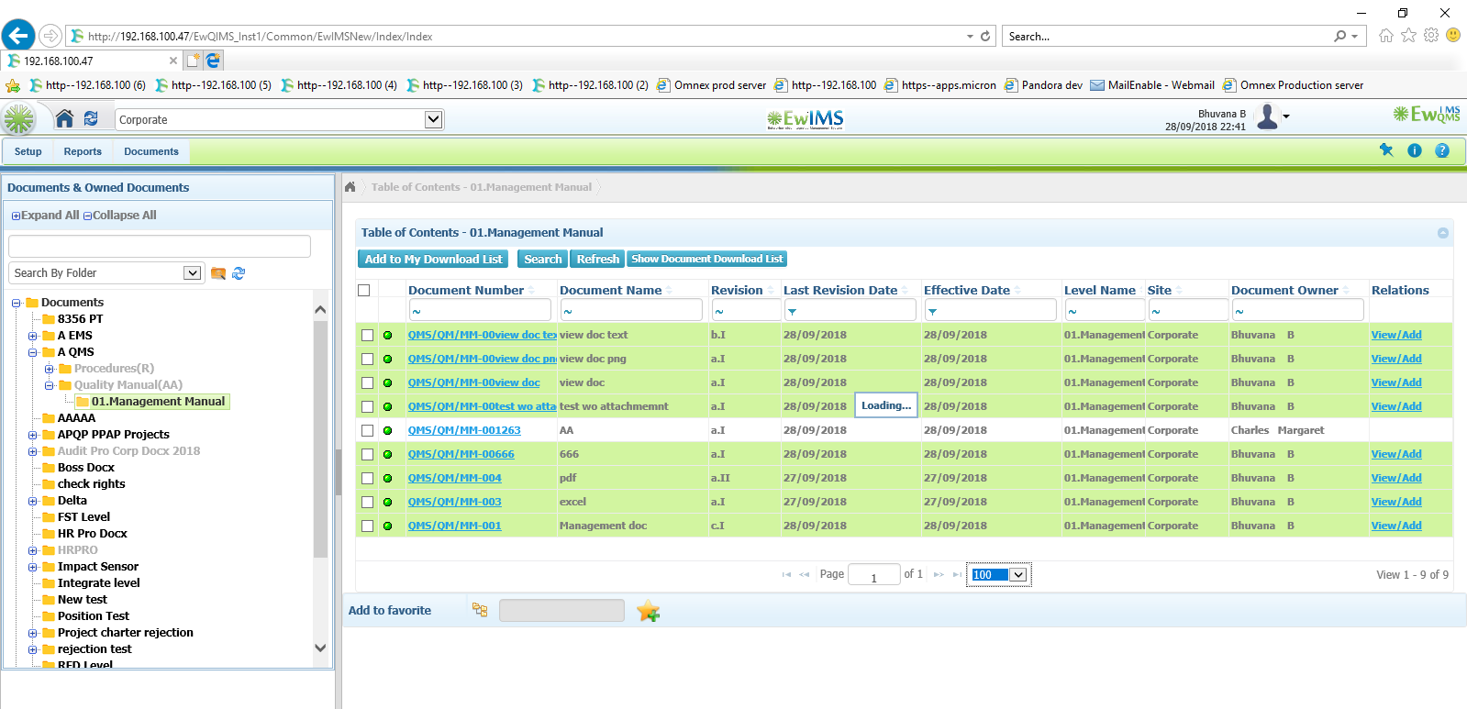Viewport: 1467px width, 709px height.
Task: Check the box for the 'test wo attachmemnt' row
Action: [367, 406]
